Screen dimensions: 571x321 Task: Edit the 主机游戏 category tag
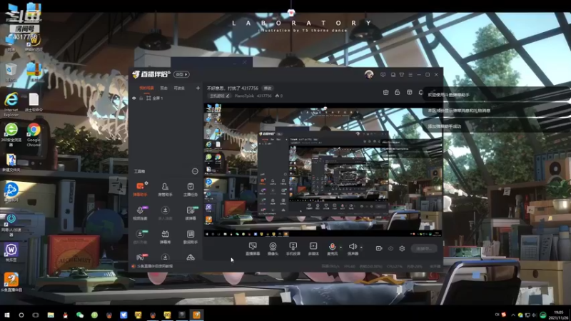pos(220,96)
